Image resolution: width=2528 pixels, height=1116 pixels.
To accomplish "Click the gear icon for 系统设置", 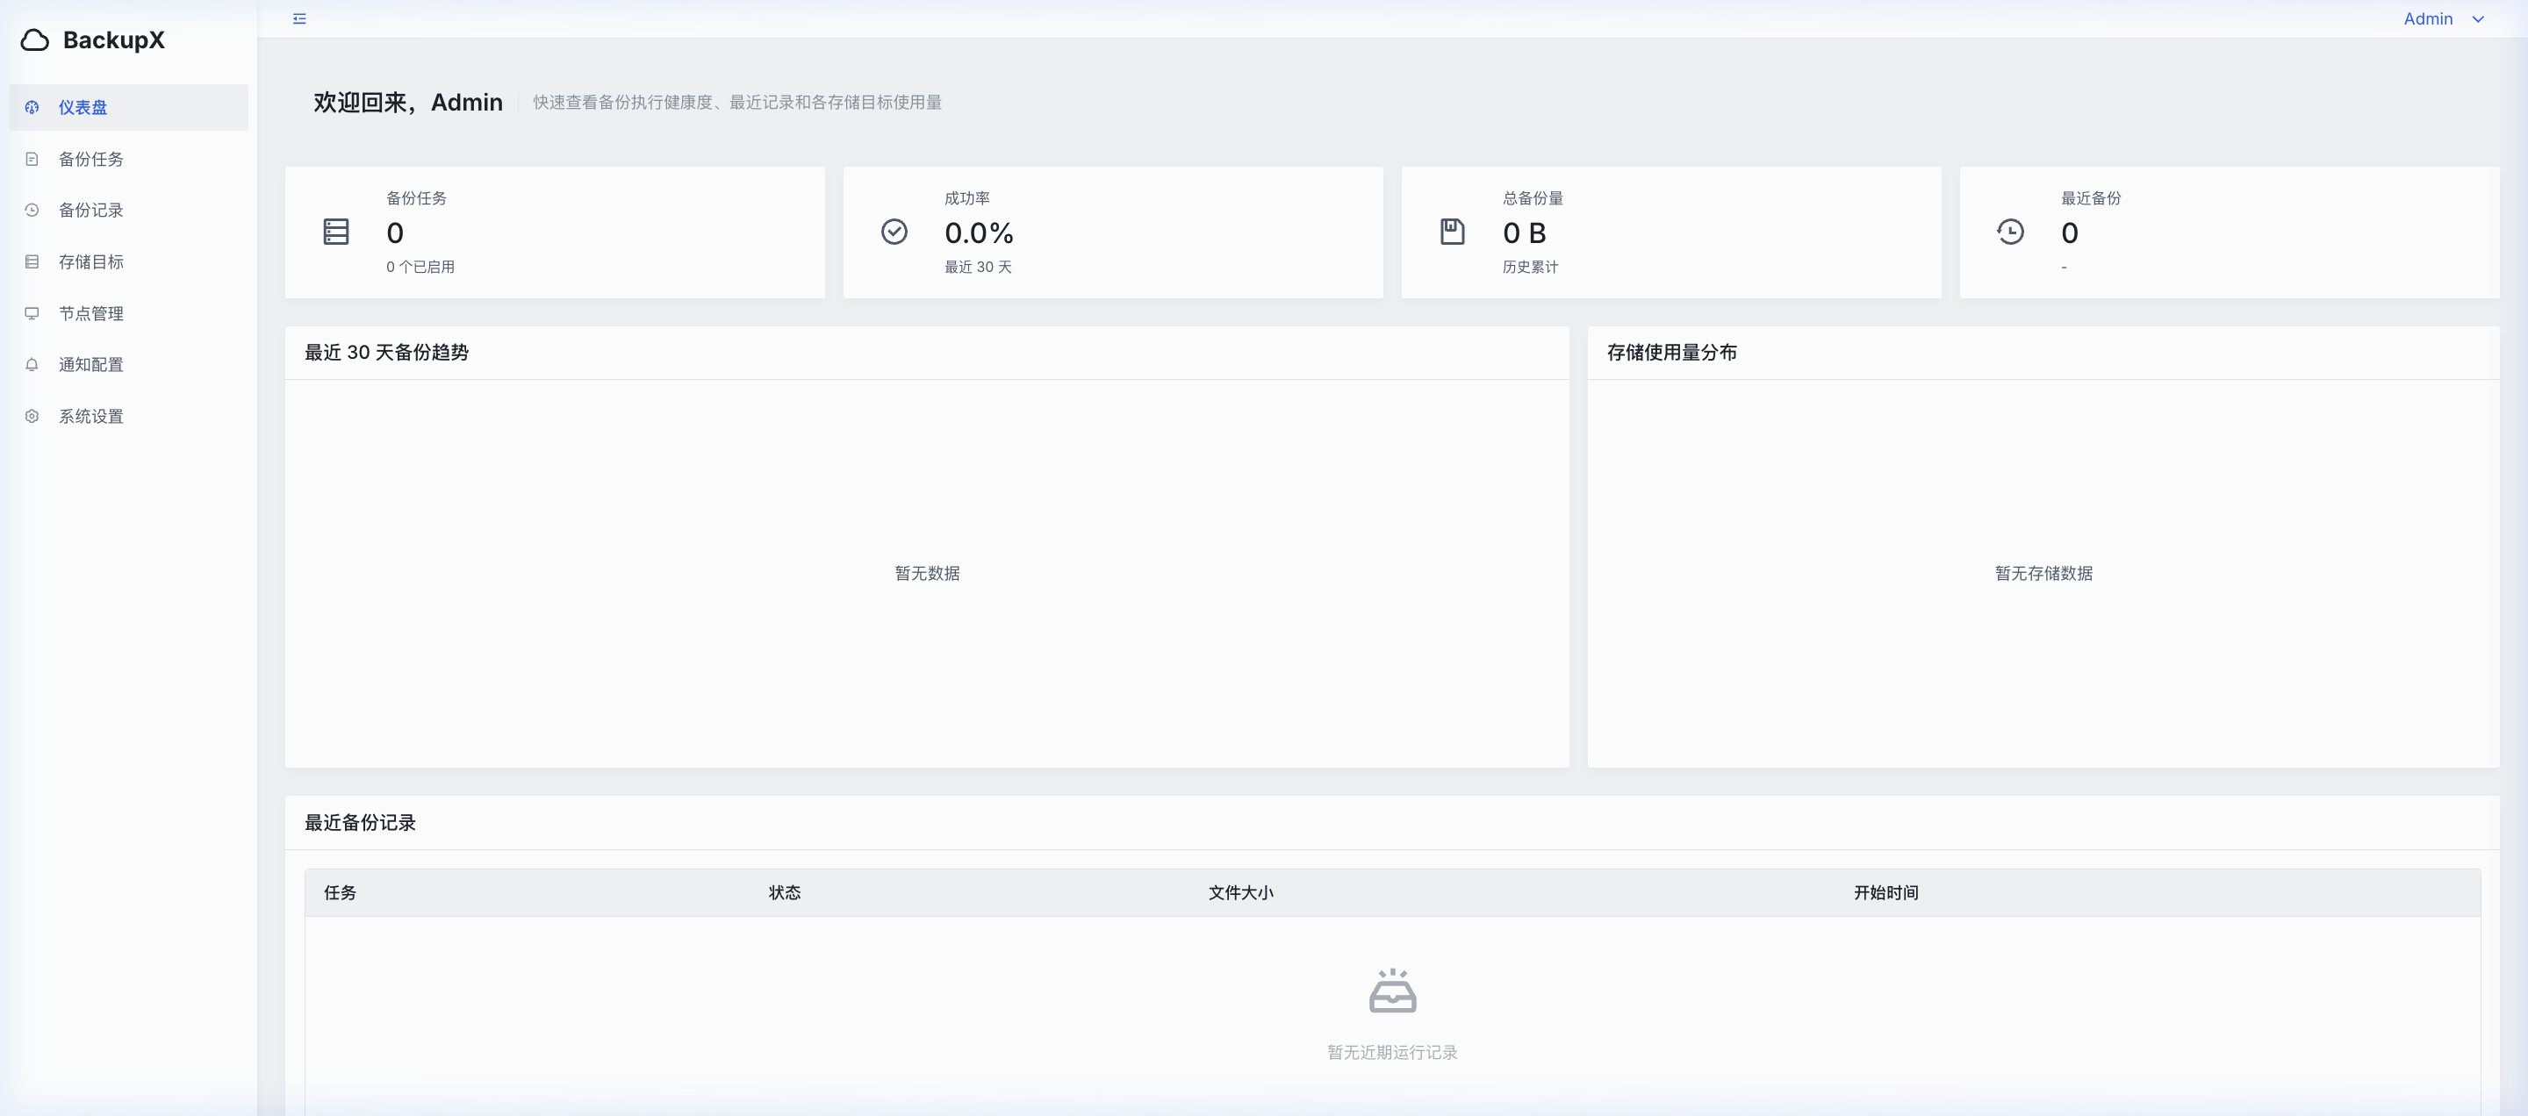I will pyautogui.click(x=32, y=417).
